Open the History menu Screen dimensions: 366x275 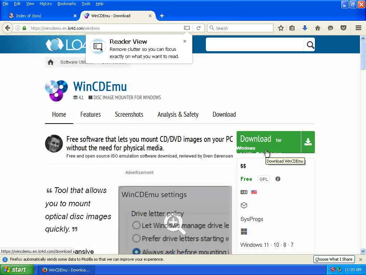46,4
